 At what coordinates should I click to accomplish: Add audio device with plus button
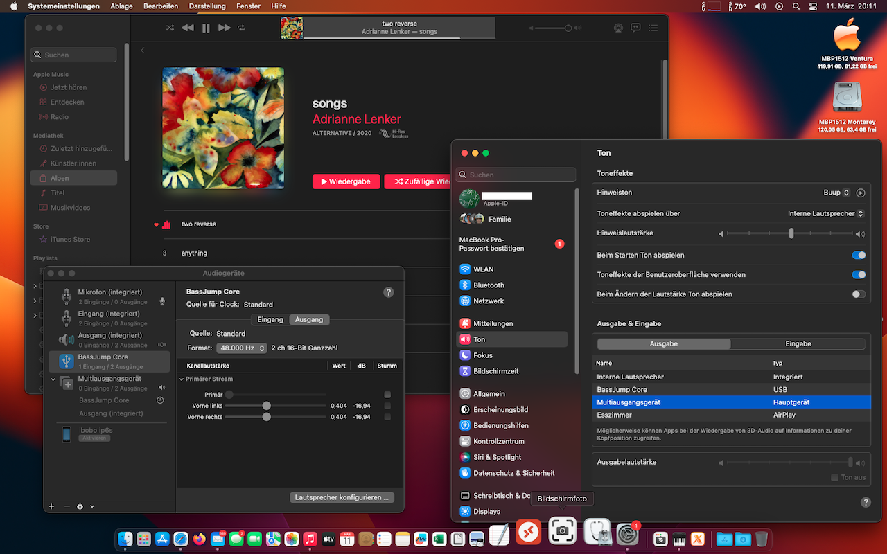[51, 506]
